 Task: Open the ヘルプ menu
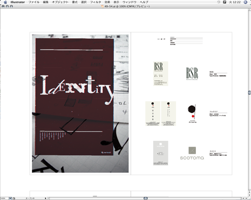[x=144, y=2]
